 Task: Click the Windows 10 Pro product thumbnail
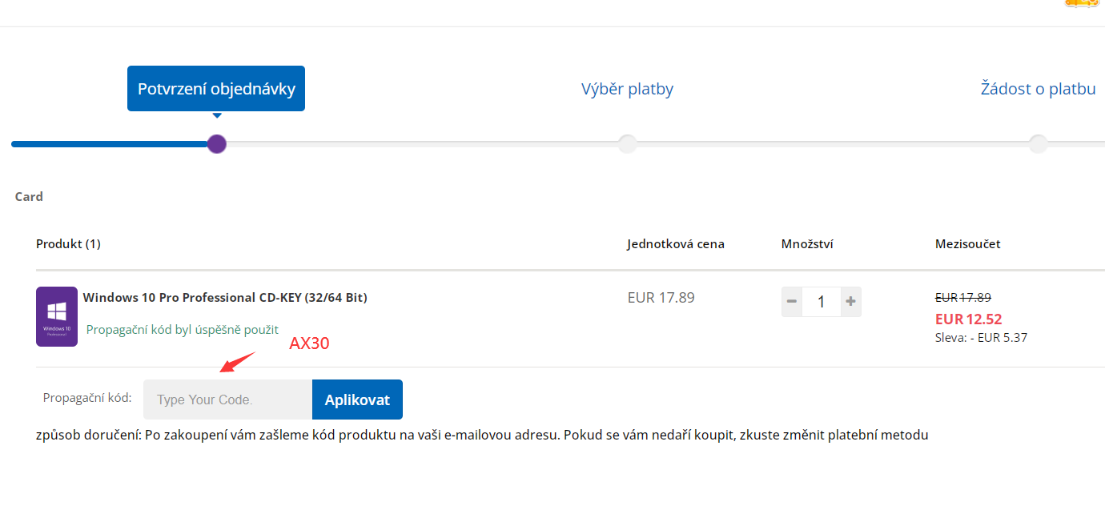(57, 316)
